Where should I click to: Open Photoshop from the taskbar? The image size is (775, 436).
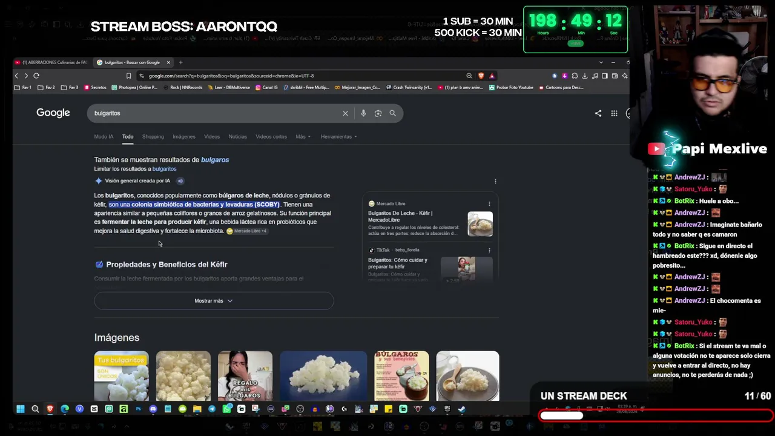pyautogui.click(x=138, y=409)
